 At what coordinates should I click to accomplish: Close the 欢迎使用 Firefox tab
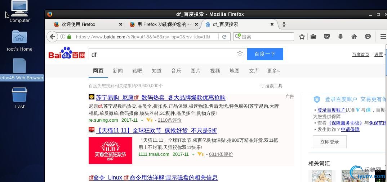point(120,24)
